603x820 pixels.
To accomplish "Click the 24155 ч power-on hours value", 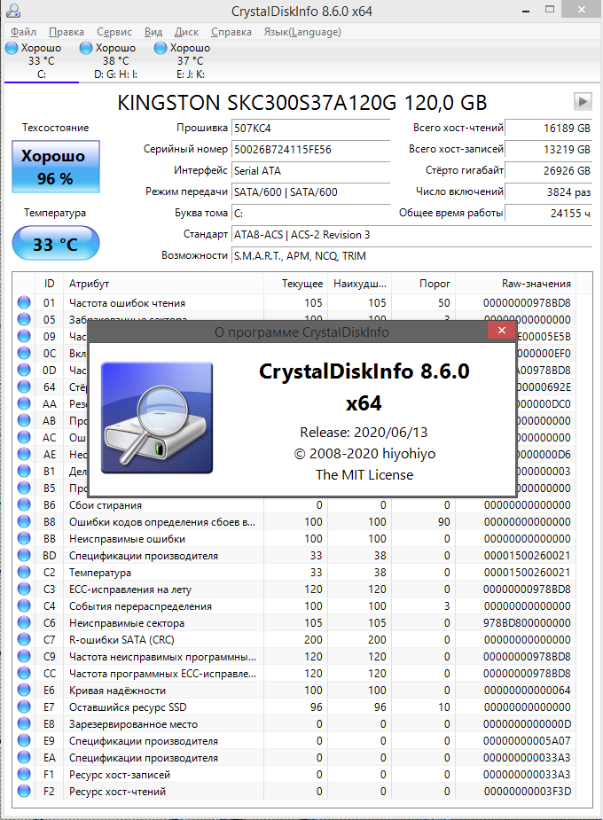I will pos(549,214).
